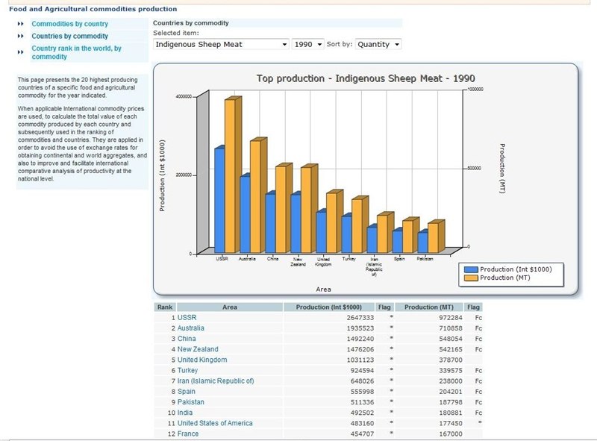Click the China value 1492240

(x=360, y=339)
